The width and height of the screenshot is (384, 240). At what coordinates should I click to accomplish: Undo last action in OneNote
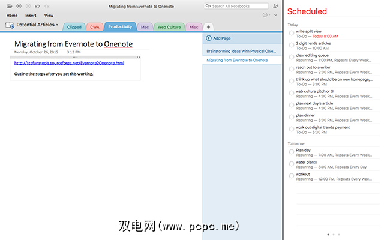point(37,6)
